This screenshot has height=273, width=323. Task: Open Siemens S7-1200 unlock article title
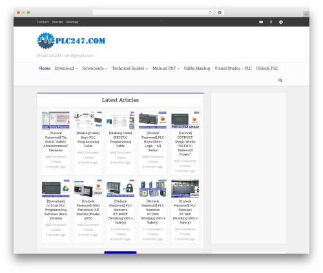point(185,212)
